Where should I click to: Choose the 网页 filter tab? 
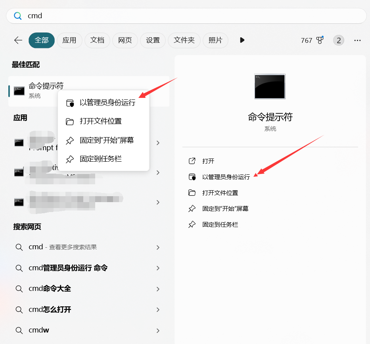(125, 40)
